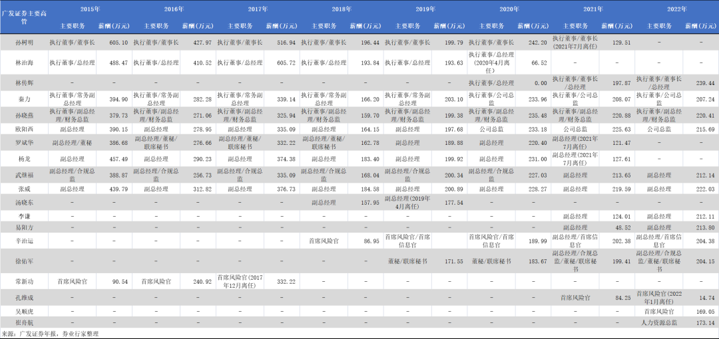Select the name cell 杨龙
Image resolution: width=719 pixels, height=339 pixels.
pyautogui.click(x=24, y=159)
